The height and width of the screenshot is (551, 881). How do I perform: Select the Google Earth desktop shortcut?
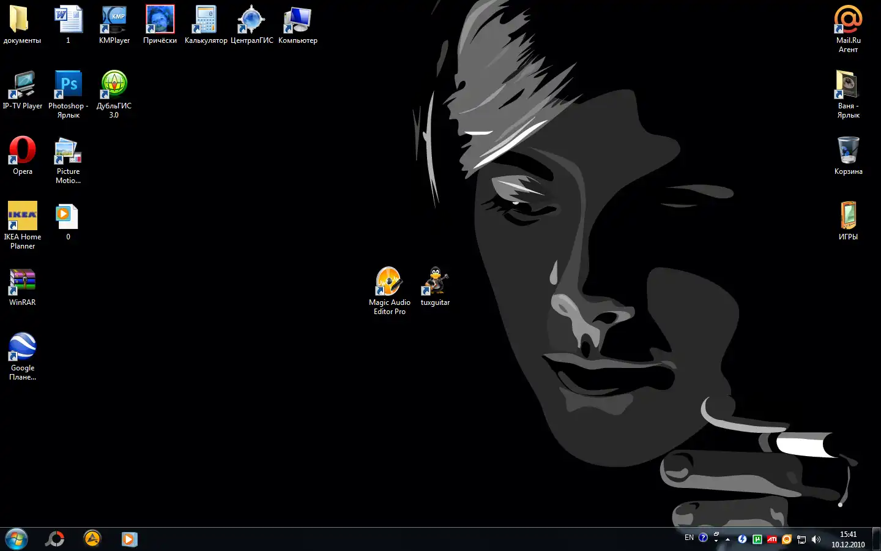tap(23, 347)
